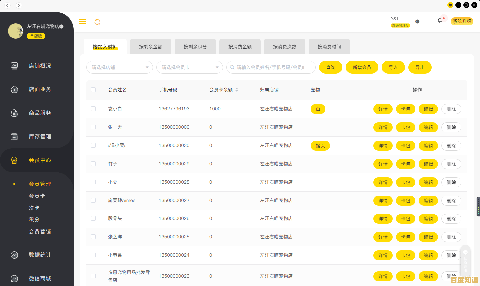The height and width of the screenshot is (286, 480).
Task: Open 卡包 for member 竹子
Action: point(406,164)
